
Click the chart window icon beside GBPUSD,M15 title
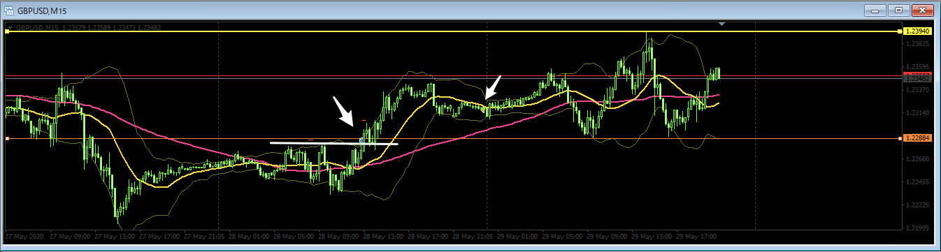tap(8, 10)
